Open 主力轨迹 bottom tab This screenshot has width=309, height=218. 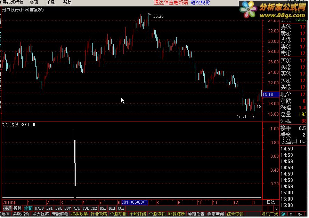click(40, 214)
